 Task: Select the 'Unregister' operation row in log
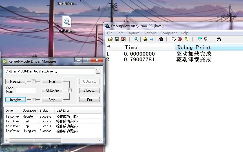click(53, 131)
